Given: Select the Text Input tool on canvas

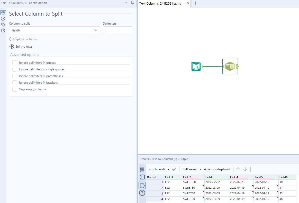Looking at the screenshot, I should click(196, 66).
